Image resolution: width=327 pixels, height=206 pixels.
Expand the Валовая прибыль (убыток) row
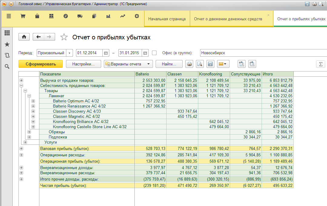[x=21, y=149]
